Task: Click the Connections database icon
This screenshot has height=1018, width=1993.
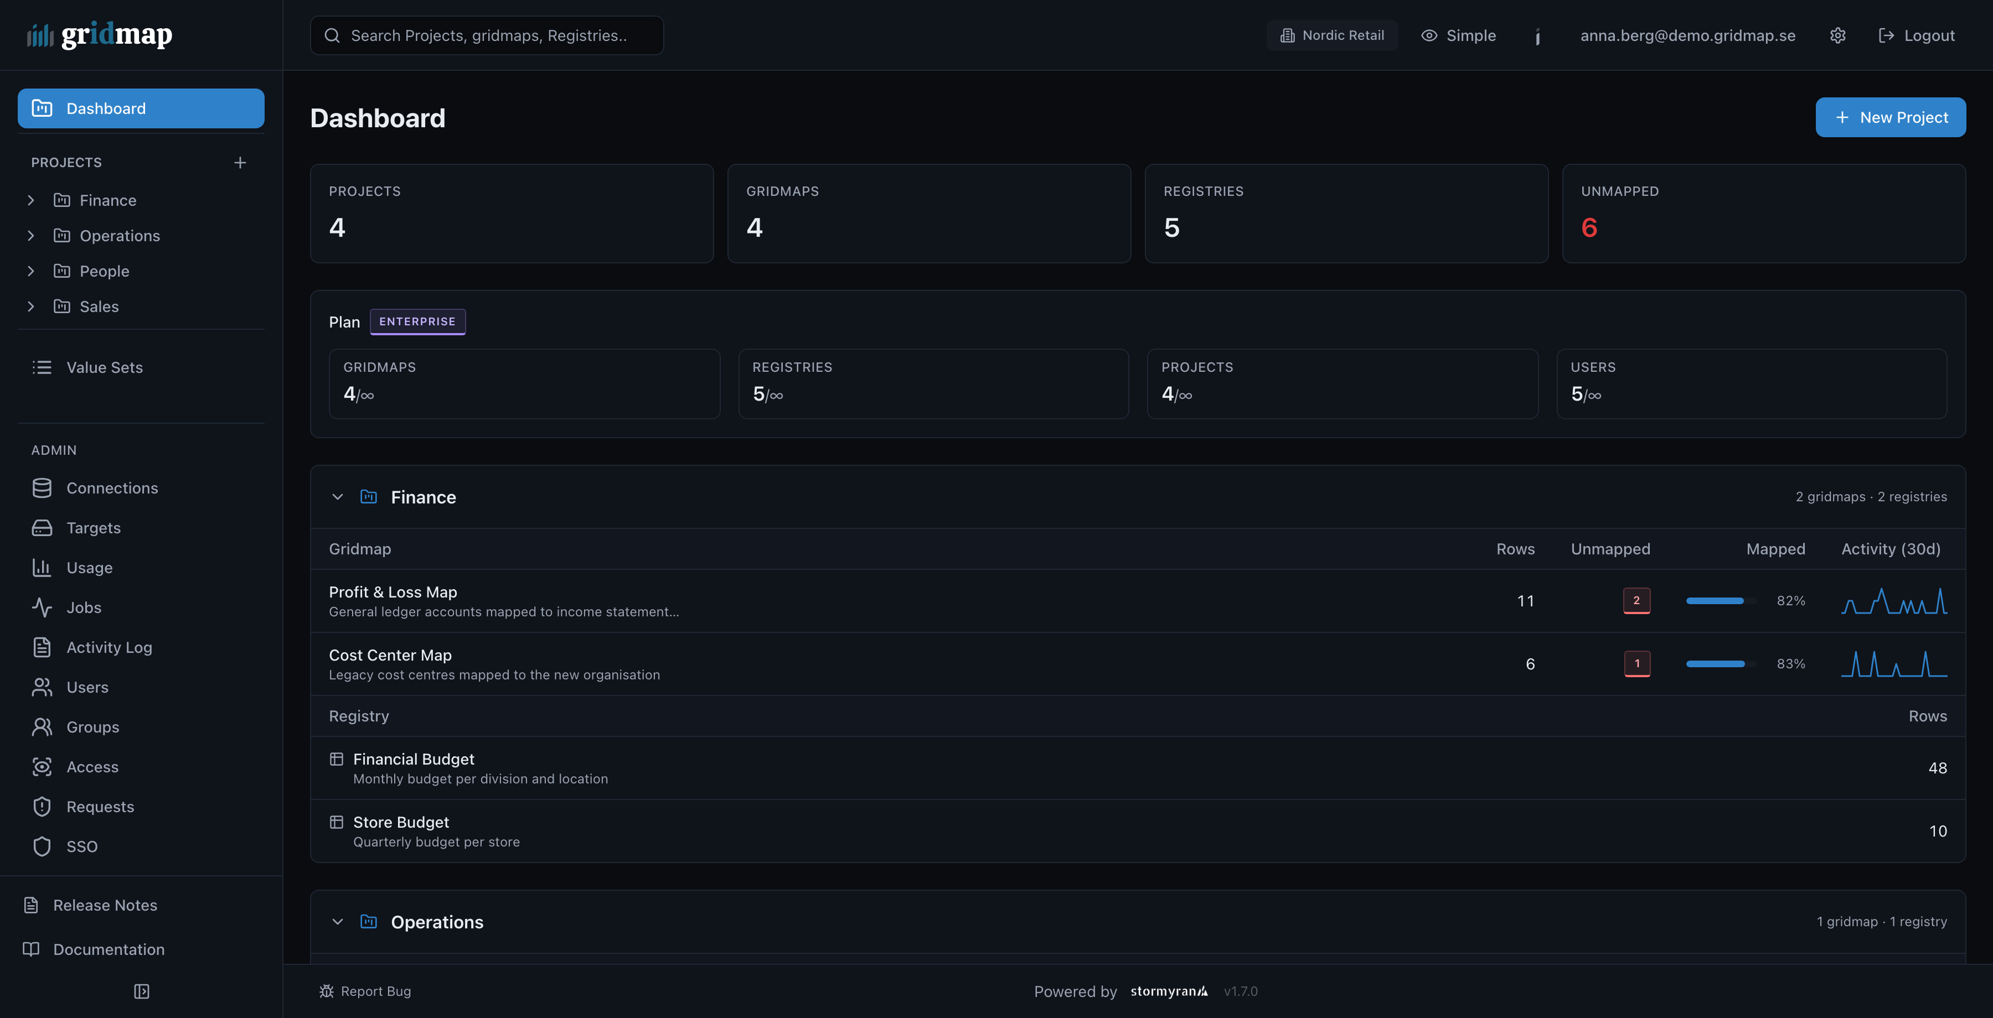Action: (42, 488)
